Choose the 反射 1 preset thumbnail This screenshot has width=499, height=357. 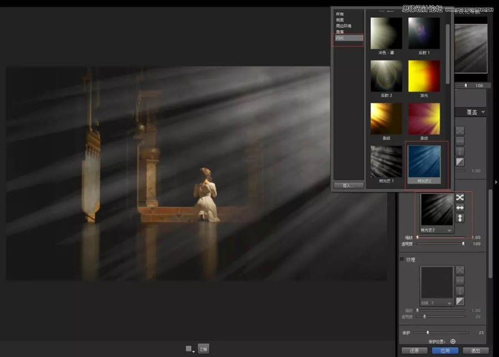pos(424,33)
